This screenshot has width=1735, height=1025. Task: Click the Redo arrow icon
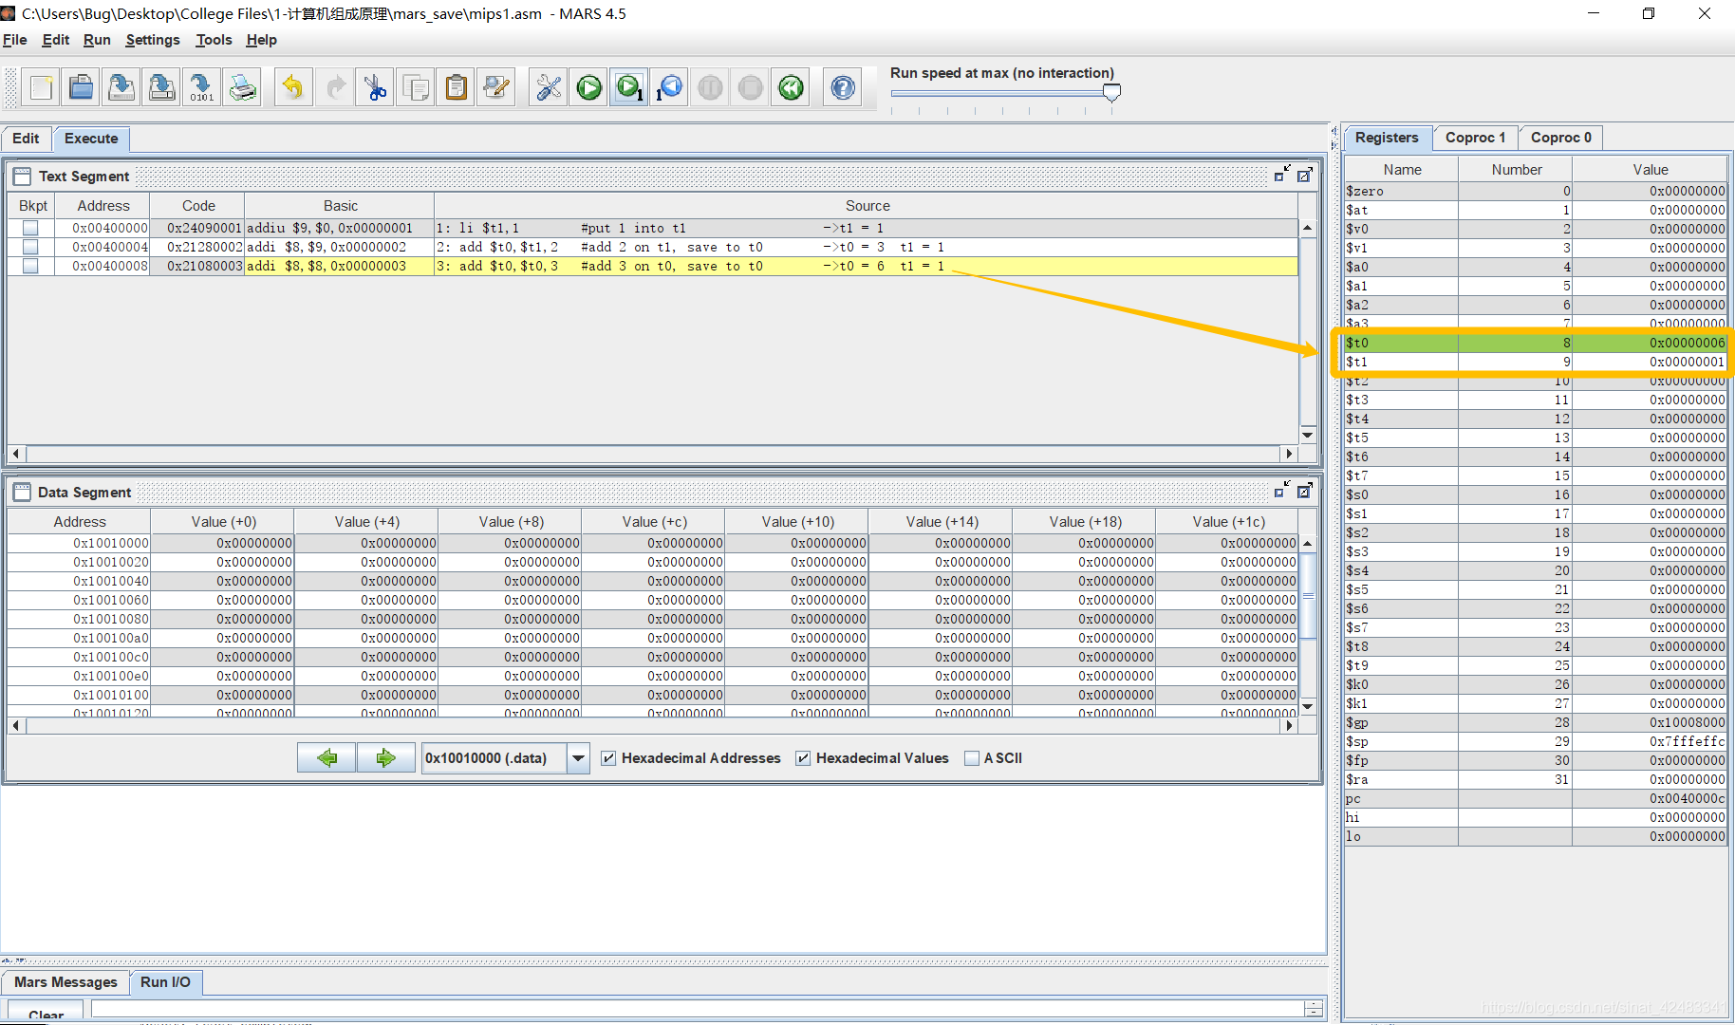click(334, 88)
